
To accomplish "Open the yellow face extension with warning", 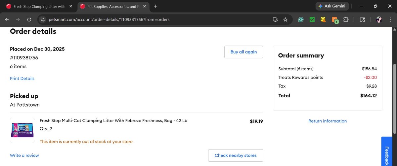I will 323,19.
